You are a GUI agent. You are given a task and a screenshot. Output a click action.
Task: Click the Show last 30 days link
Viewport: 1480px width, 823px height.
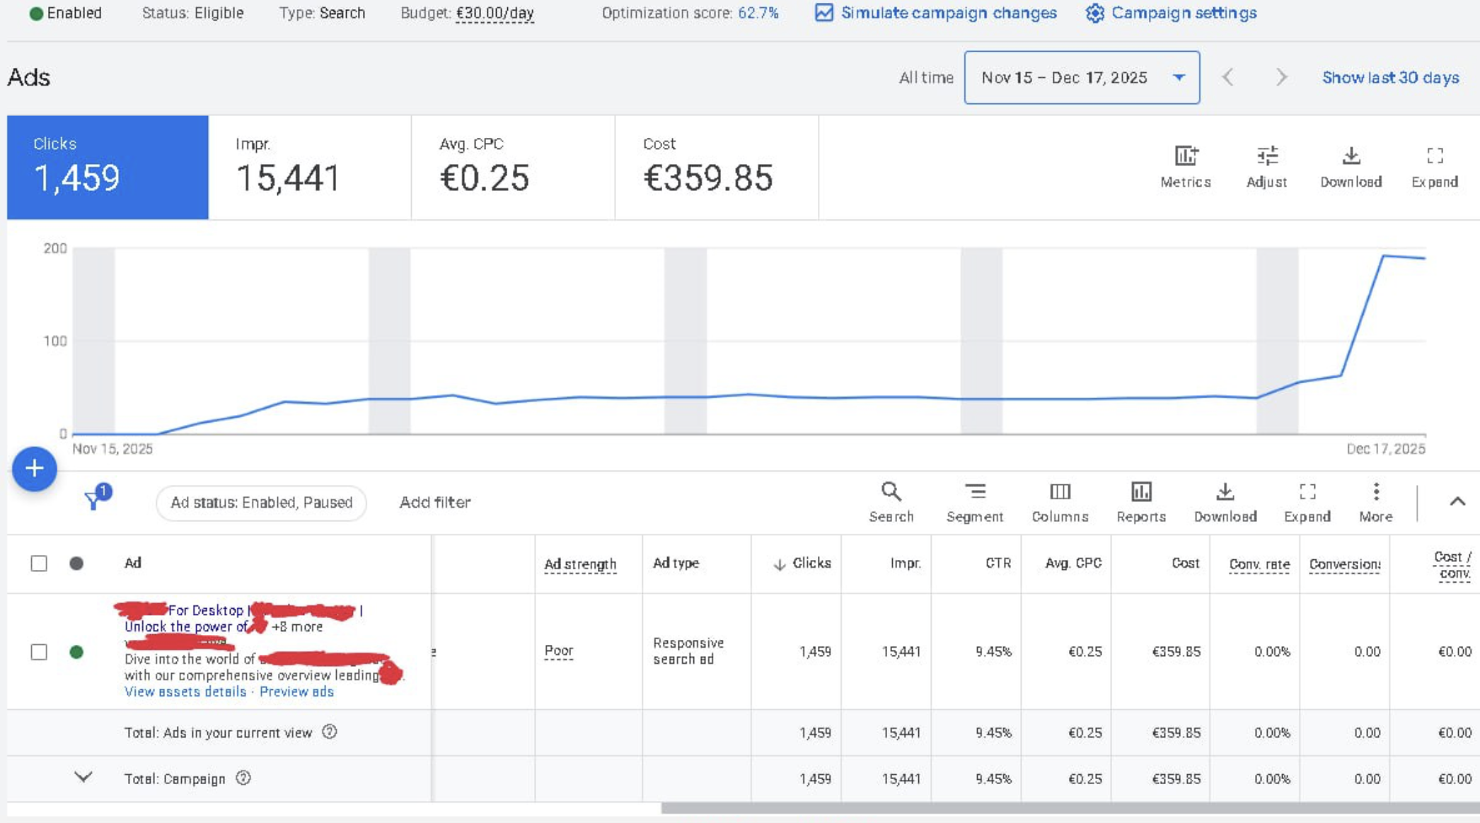pos(1390,78)
